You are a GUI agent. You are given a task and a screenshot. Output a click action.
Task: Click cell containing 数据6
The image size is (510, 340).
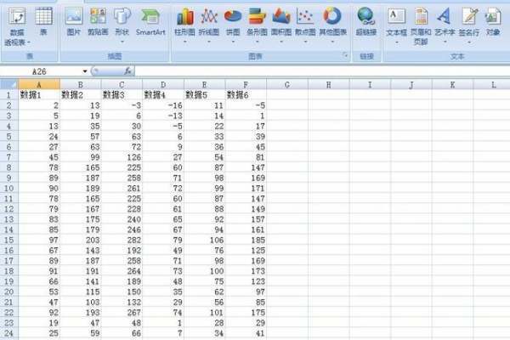[246, 95]
